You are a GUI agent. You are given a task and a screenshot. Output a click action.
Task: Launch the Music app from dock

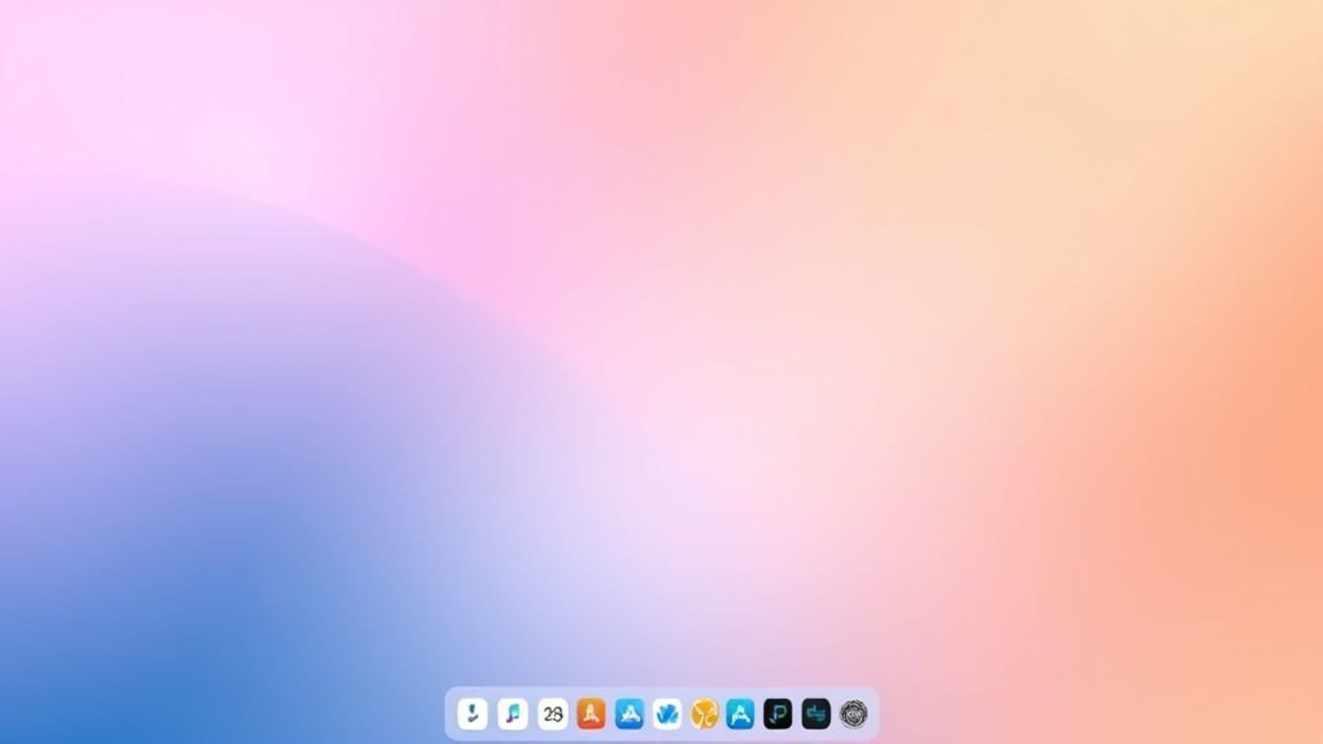[513, 714]
